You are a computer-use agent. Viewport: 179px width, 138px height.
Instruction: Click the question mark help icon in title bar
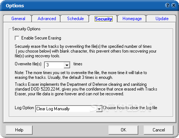167,5
